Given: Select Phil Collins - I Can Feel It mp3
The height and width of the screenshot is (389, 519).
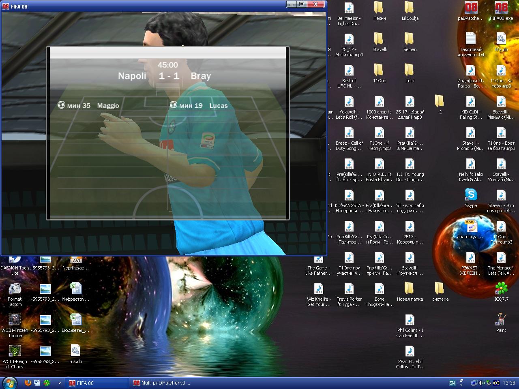Looking at the screenshot, I should [410, 325].
